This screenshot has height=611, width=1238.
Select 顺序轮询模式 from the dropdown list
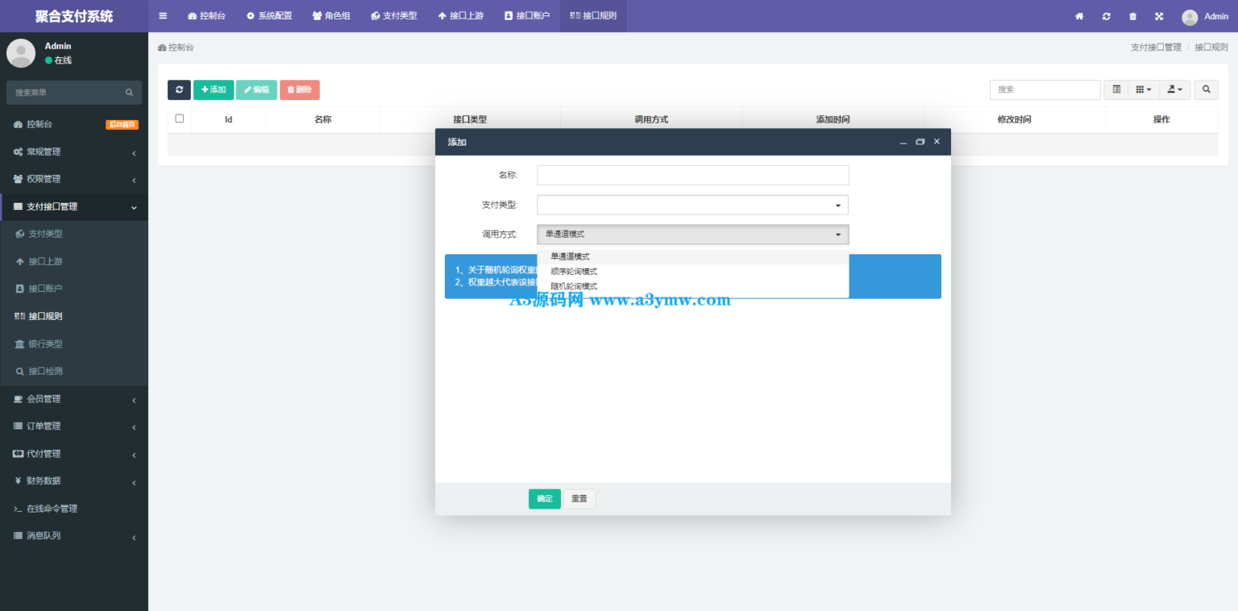coord(692,272)
